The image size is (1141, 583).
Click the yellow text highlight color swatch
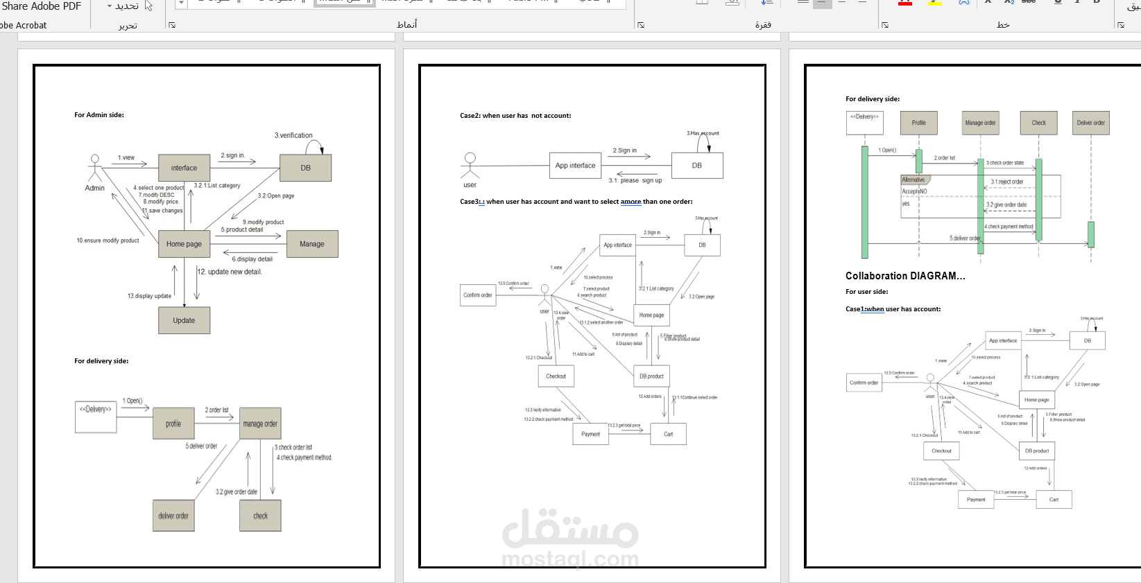tap(934, 3)
